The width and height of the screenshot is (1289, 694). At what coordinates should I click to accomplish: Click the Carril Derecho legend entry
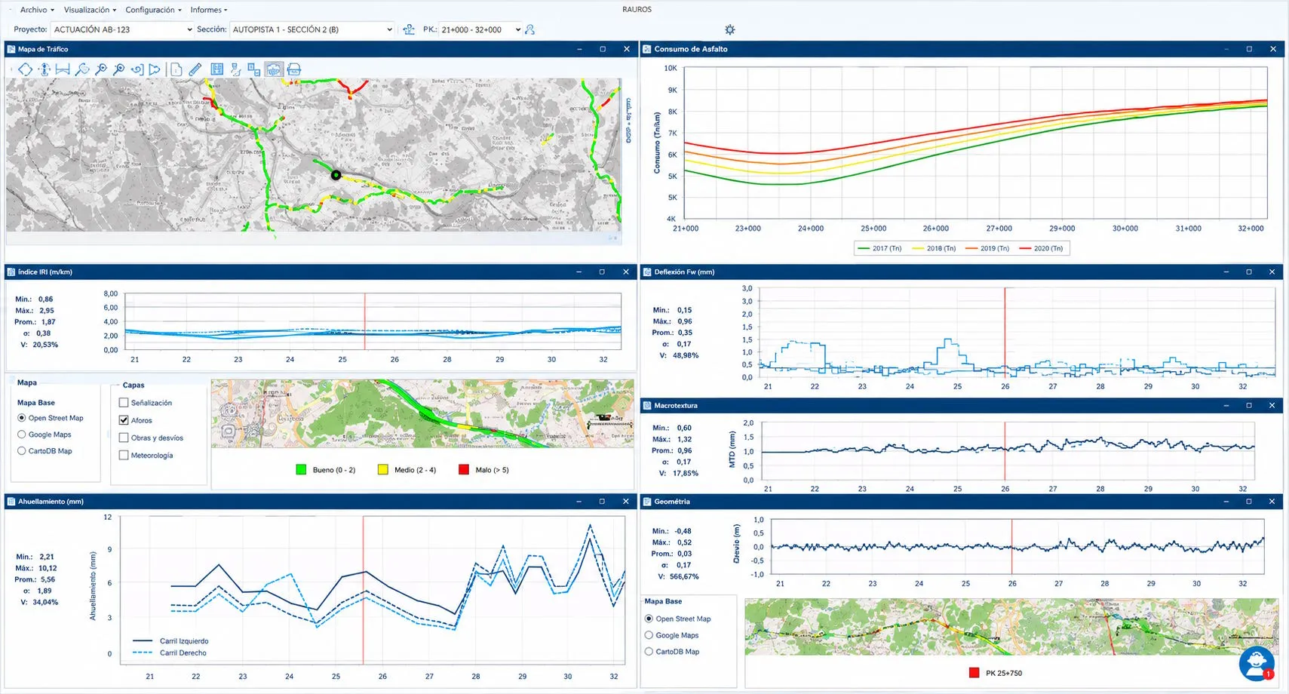tap(170, 653)
